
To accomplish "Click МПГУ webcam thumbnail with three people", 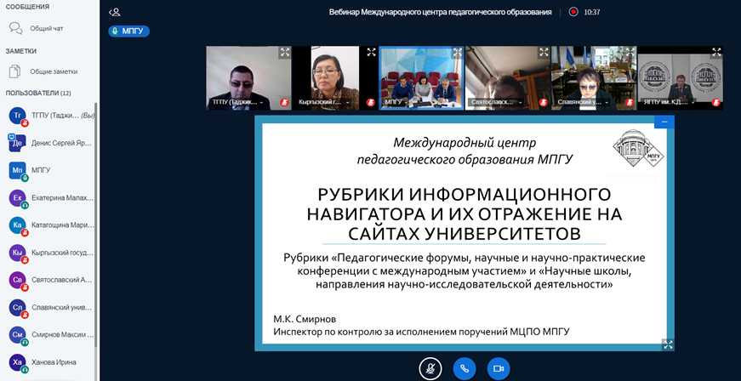I will click(421, 78).
